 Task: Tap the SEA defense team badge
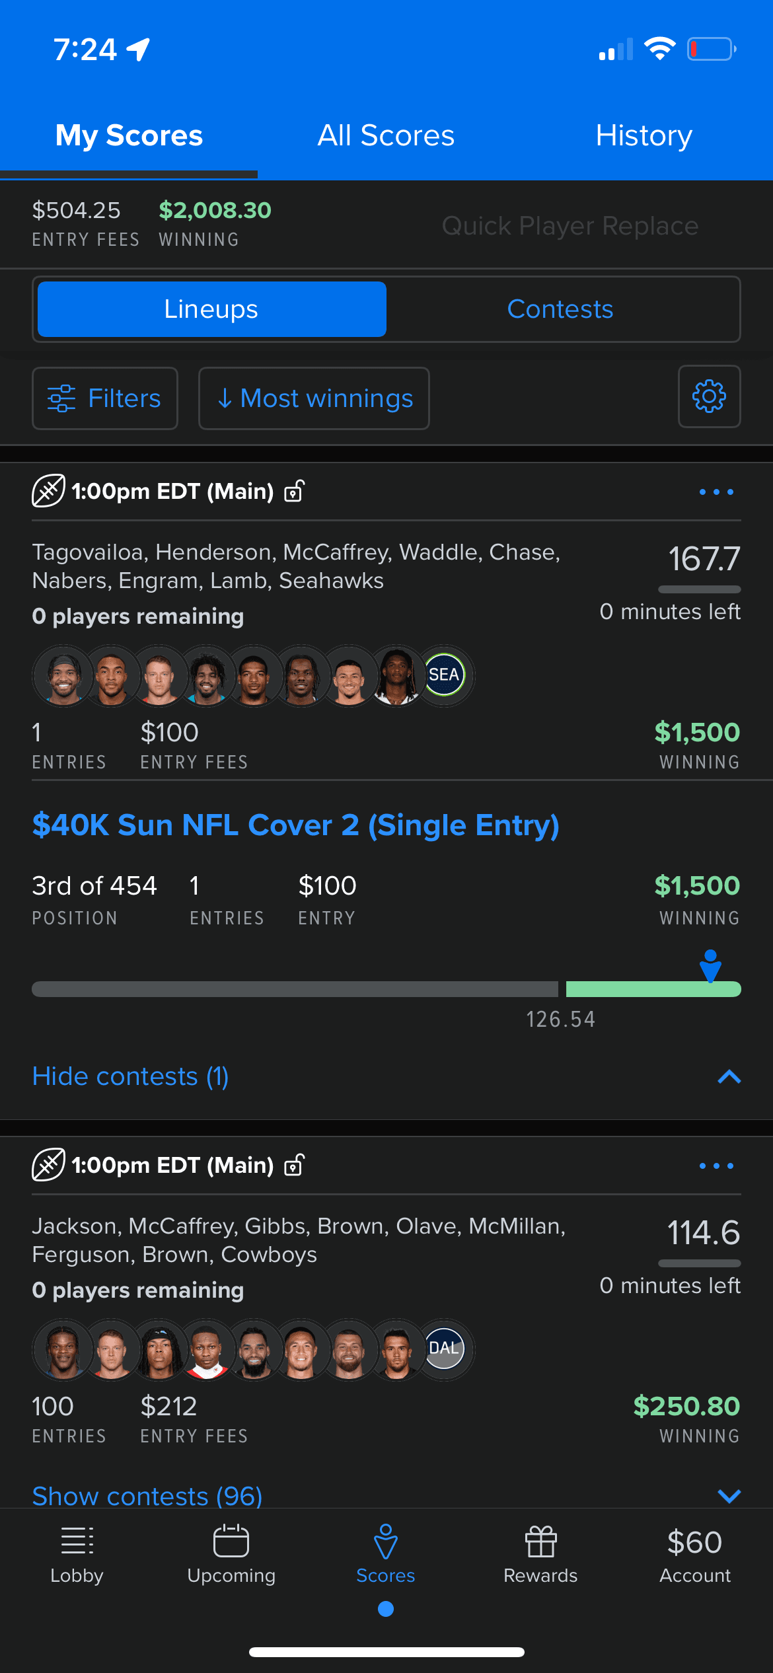[x=444, y=675]
